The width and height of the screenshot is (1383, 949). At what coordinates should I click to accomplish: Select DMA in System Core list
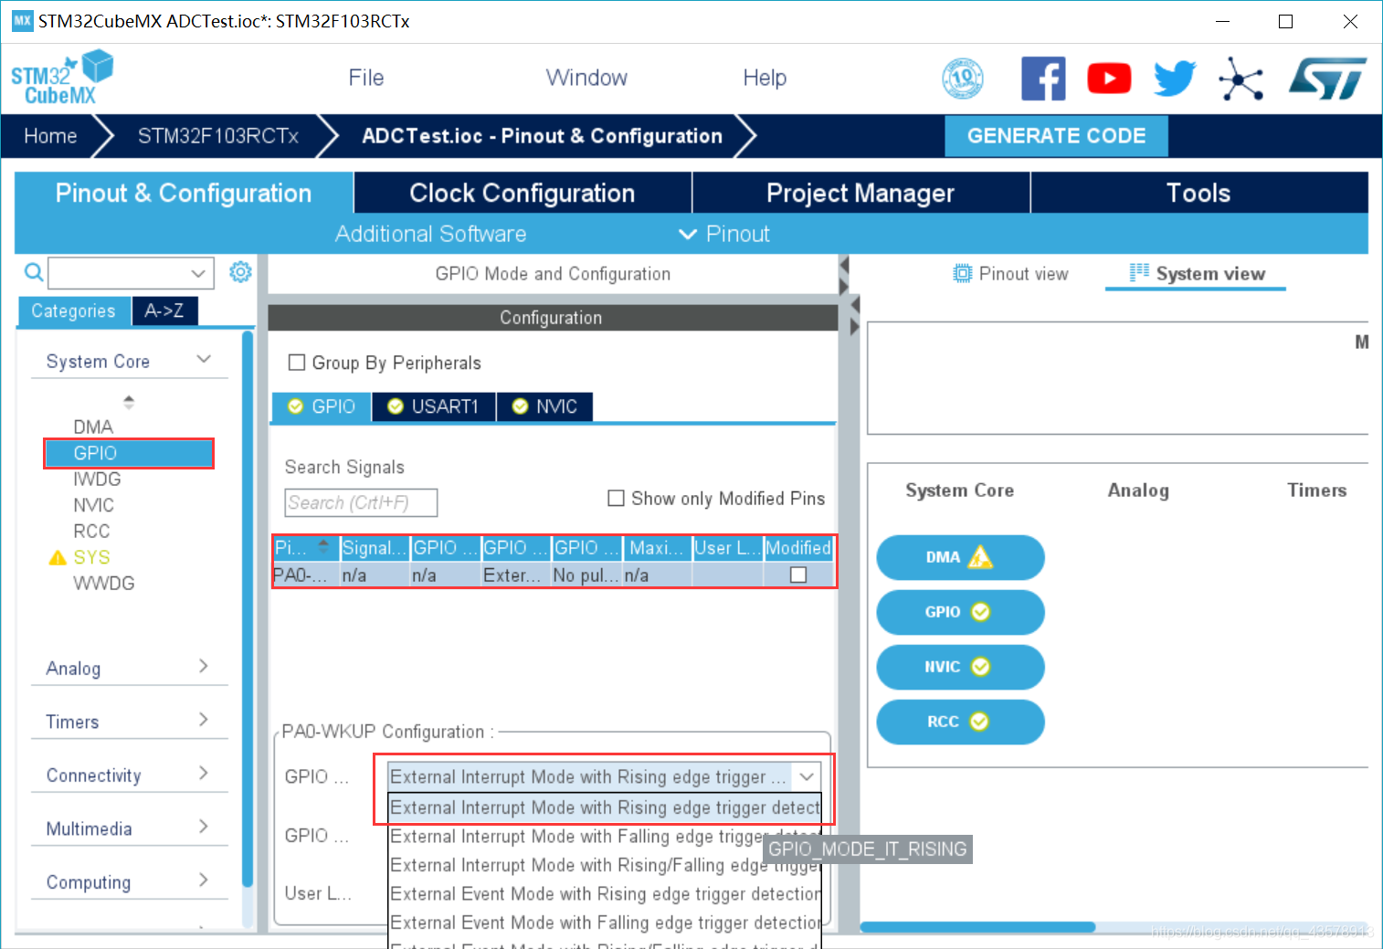(x=93, y=427)
